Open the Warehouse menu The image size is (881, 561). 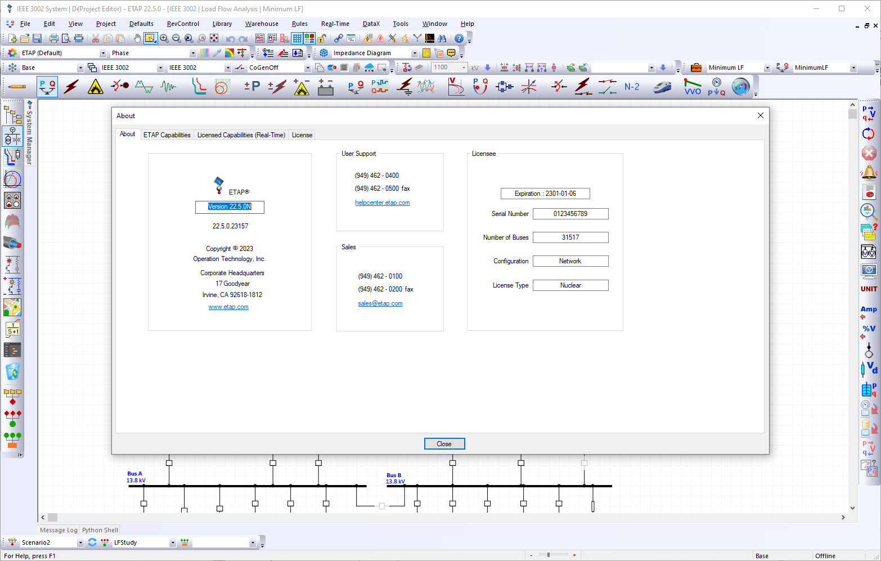[x=262, y=24]
